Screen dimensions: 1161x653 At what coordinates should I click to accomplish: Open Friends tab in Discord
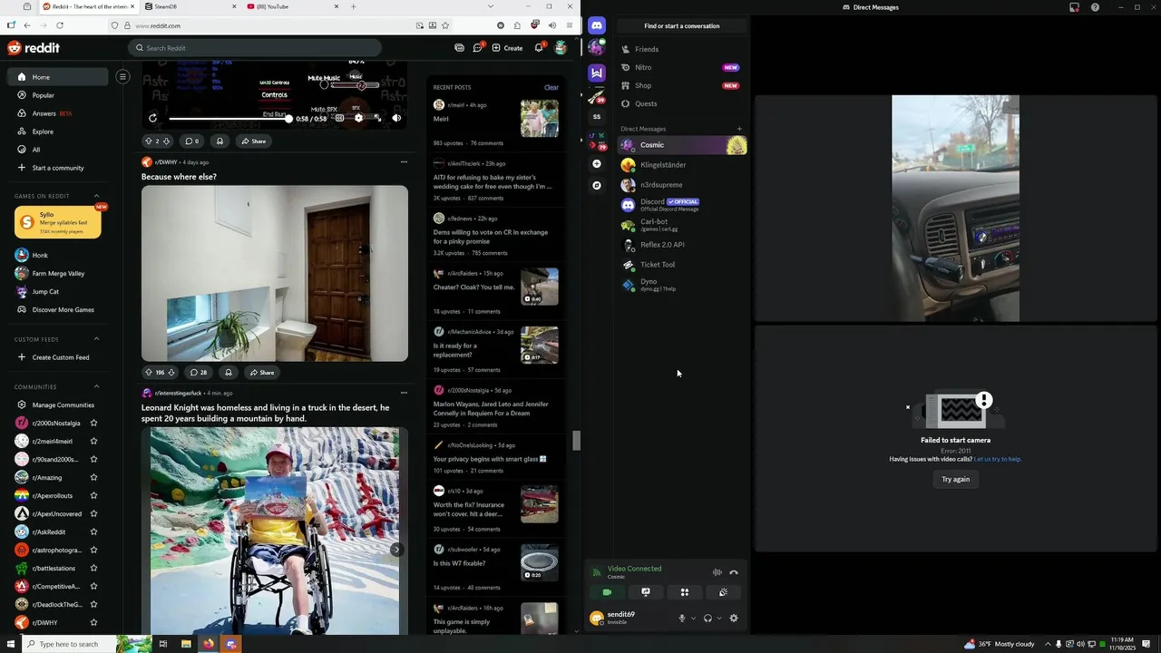683,49
